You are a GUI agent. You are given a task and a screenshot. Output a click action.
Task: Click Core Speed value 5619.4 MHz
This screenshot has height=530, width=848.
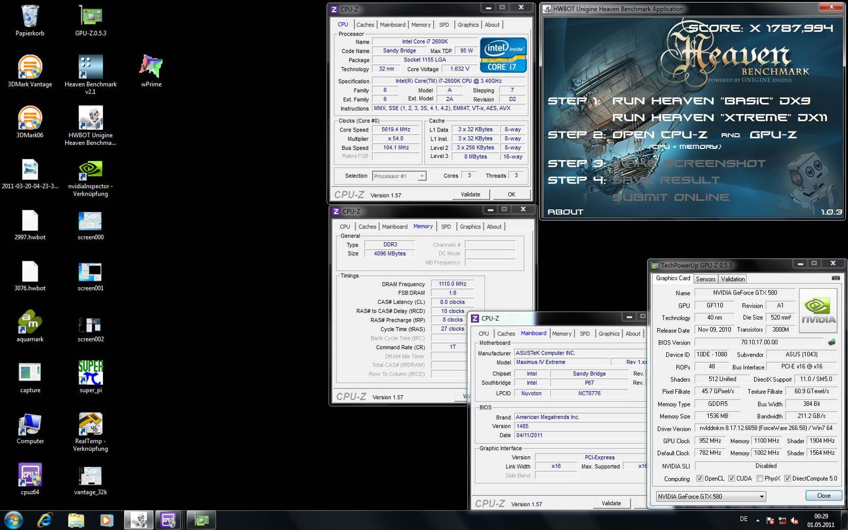pos(396,129)
